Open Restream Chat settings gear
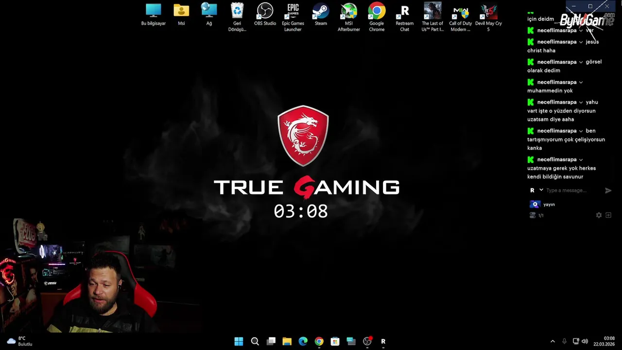The image size is (622, 350). point(599,215)
